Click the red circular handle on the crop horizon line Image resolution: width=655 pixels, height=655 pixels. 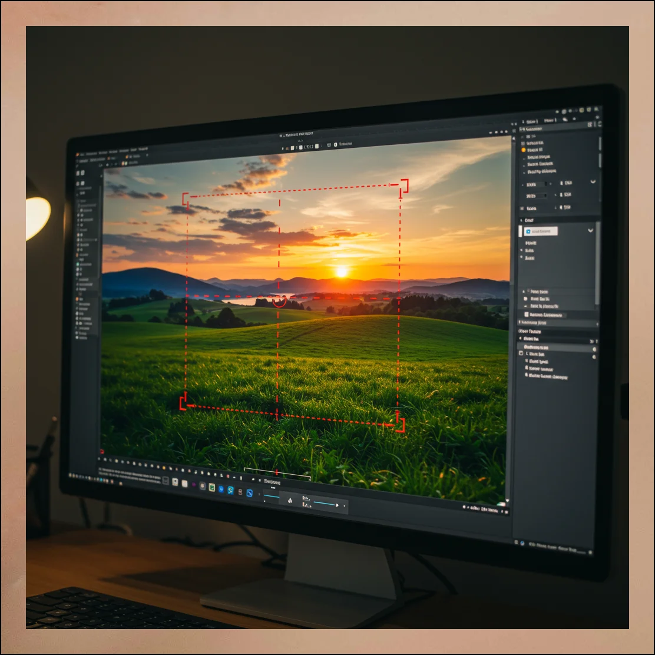279,300
